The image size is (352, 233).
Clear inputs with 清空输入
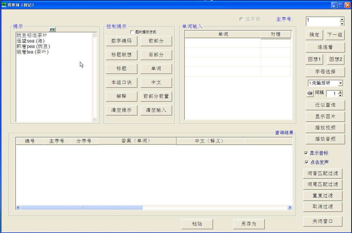coord(156,110)
